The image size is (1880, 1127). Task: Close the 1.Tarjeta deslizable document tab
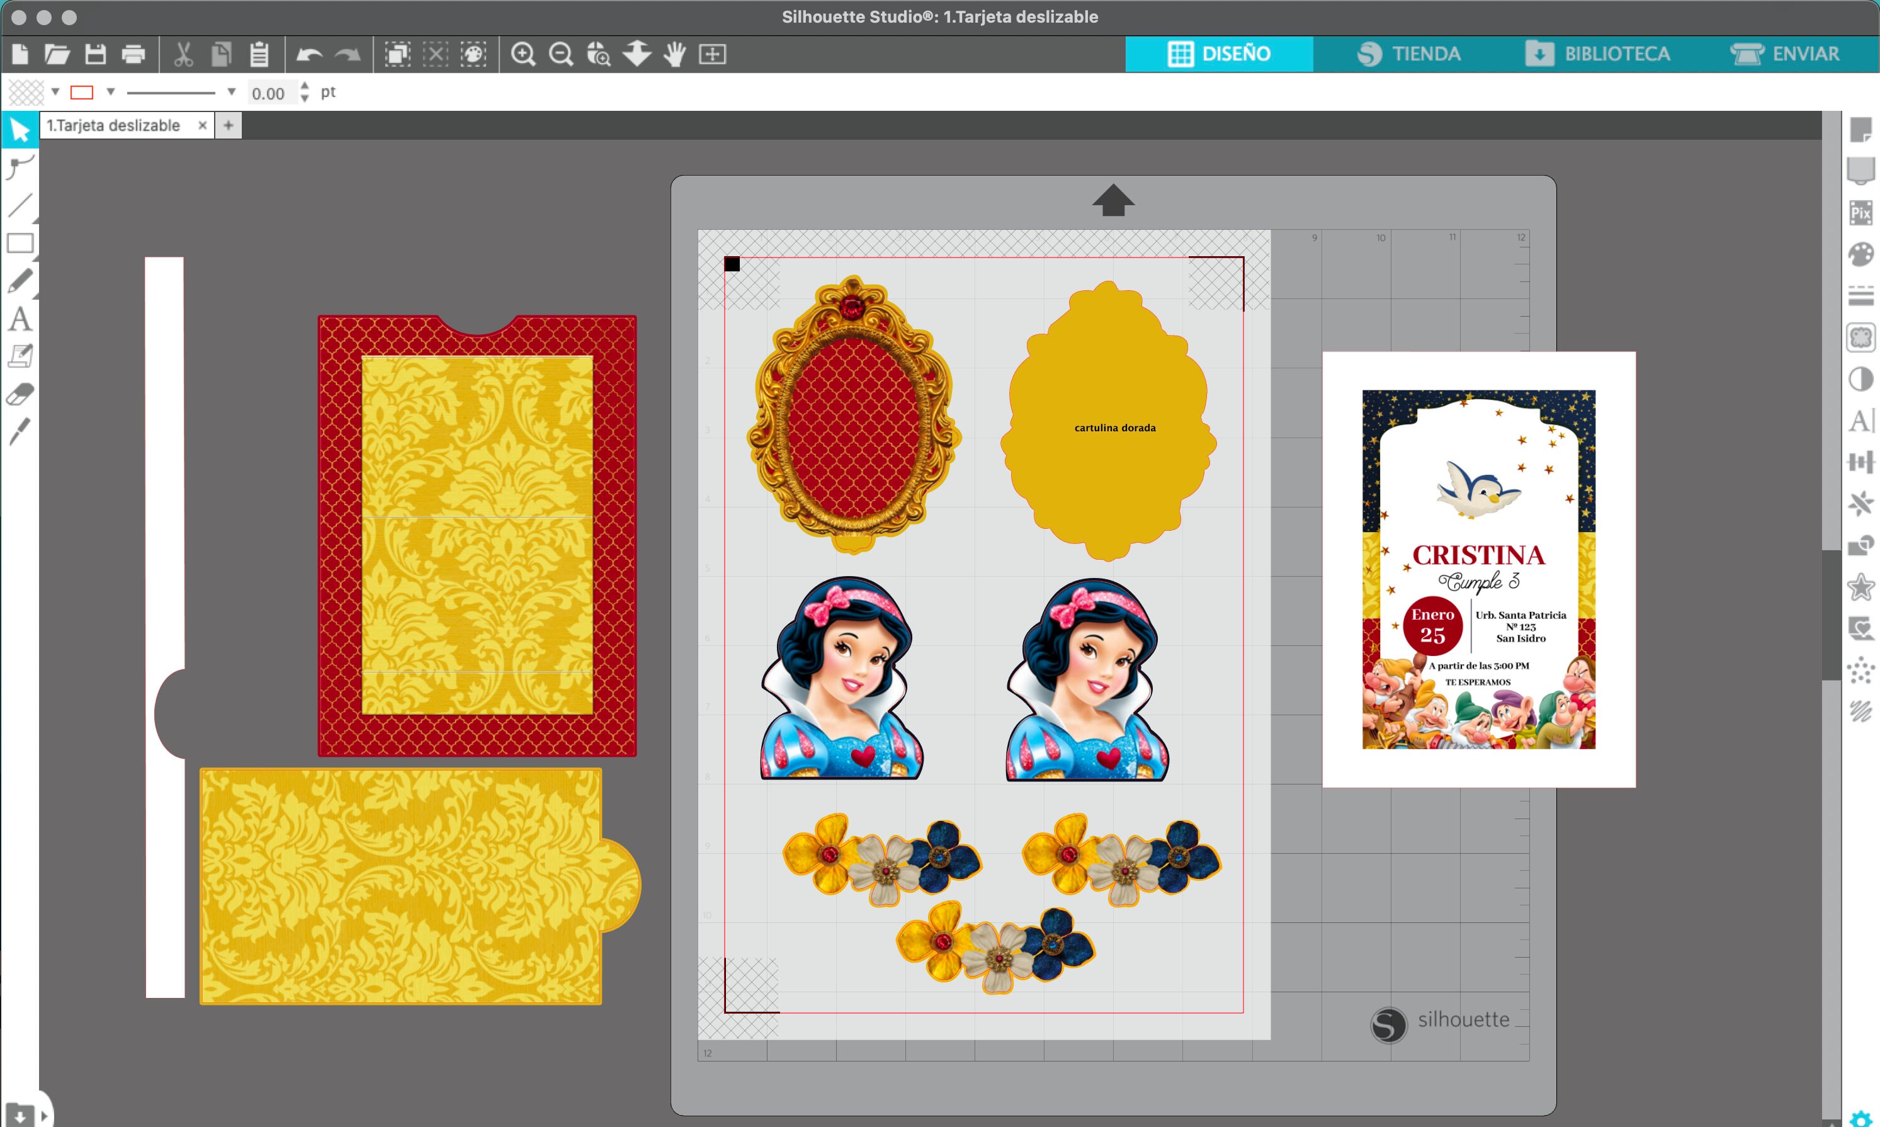pos(201,125)
